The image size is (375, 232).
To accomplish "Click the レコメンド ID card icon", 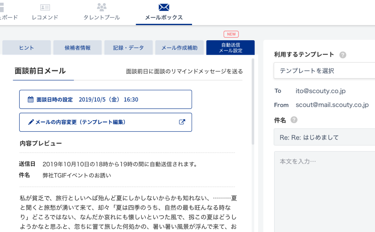I will (x=45, y=7).
